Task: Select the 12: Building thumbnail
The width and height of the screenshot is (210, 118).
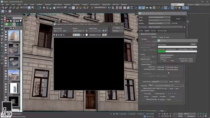Action: tap(13, 36)
